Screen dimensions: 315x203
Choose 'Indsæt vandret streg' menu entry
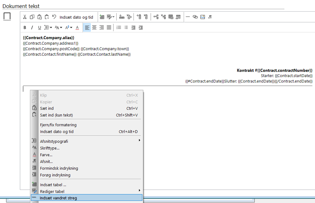coord(87,198)
